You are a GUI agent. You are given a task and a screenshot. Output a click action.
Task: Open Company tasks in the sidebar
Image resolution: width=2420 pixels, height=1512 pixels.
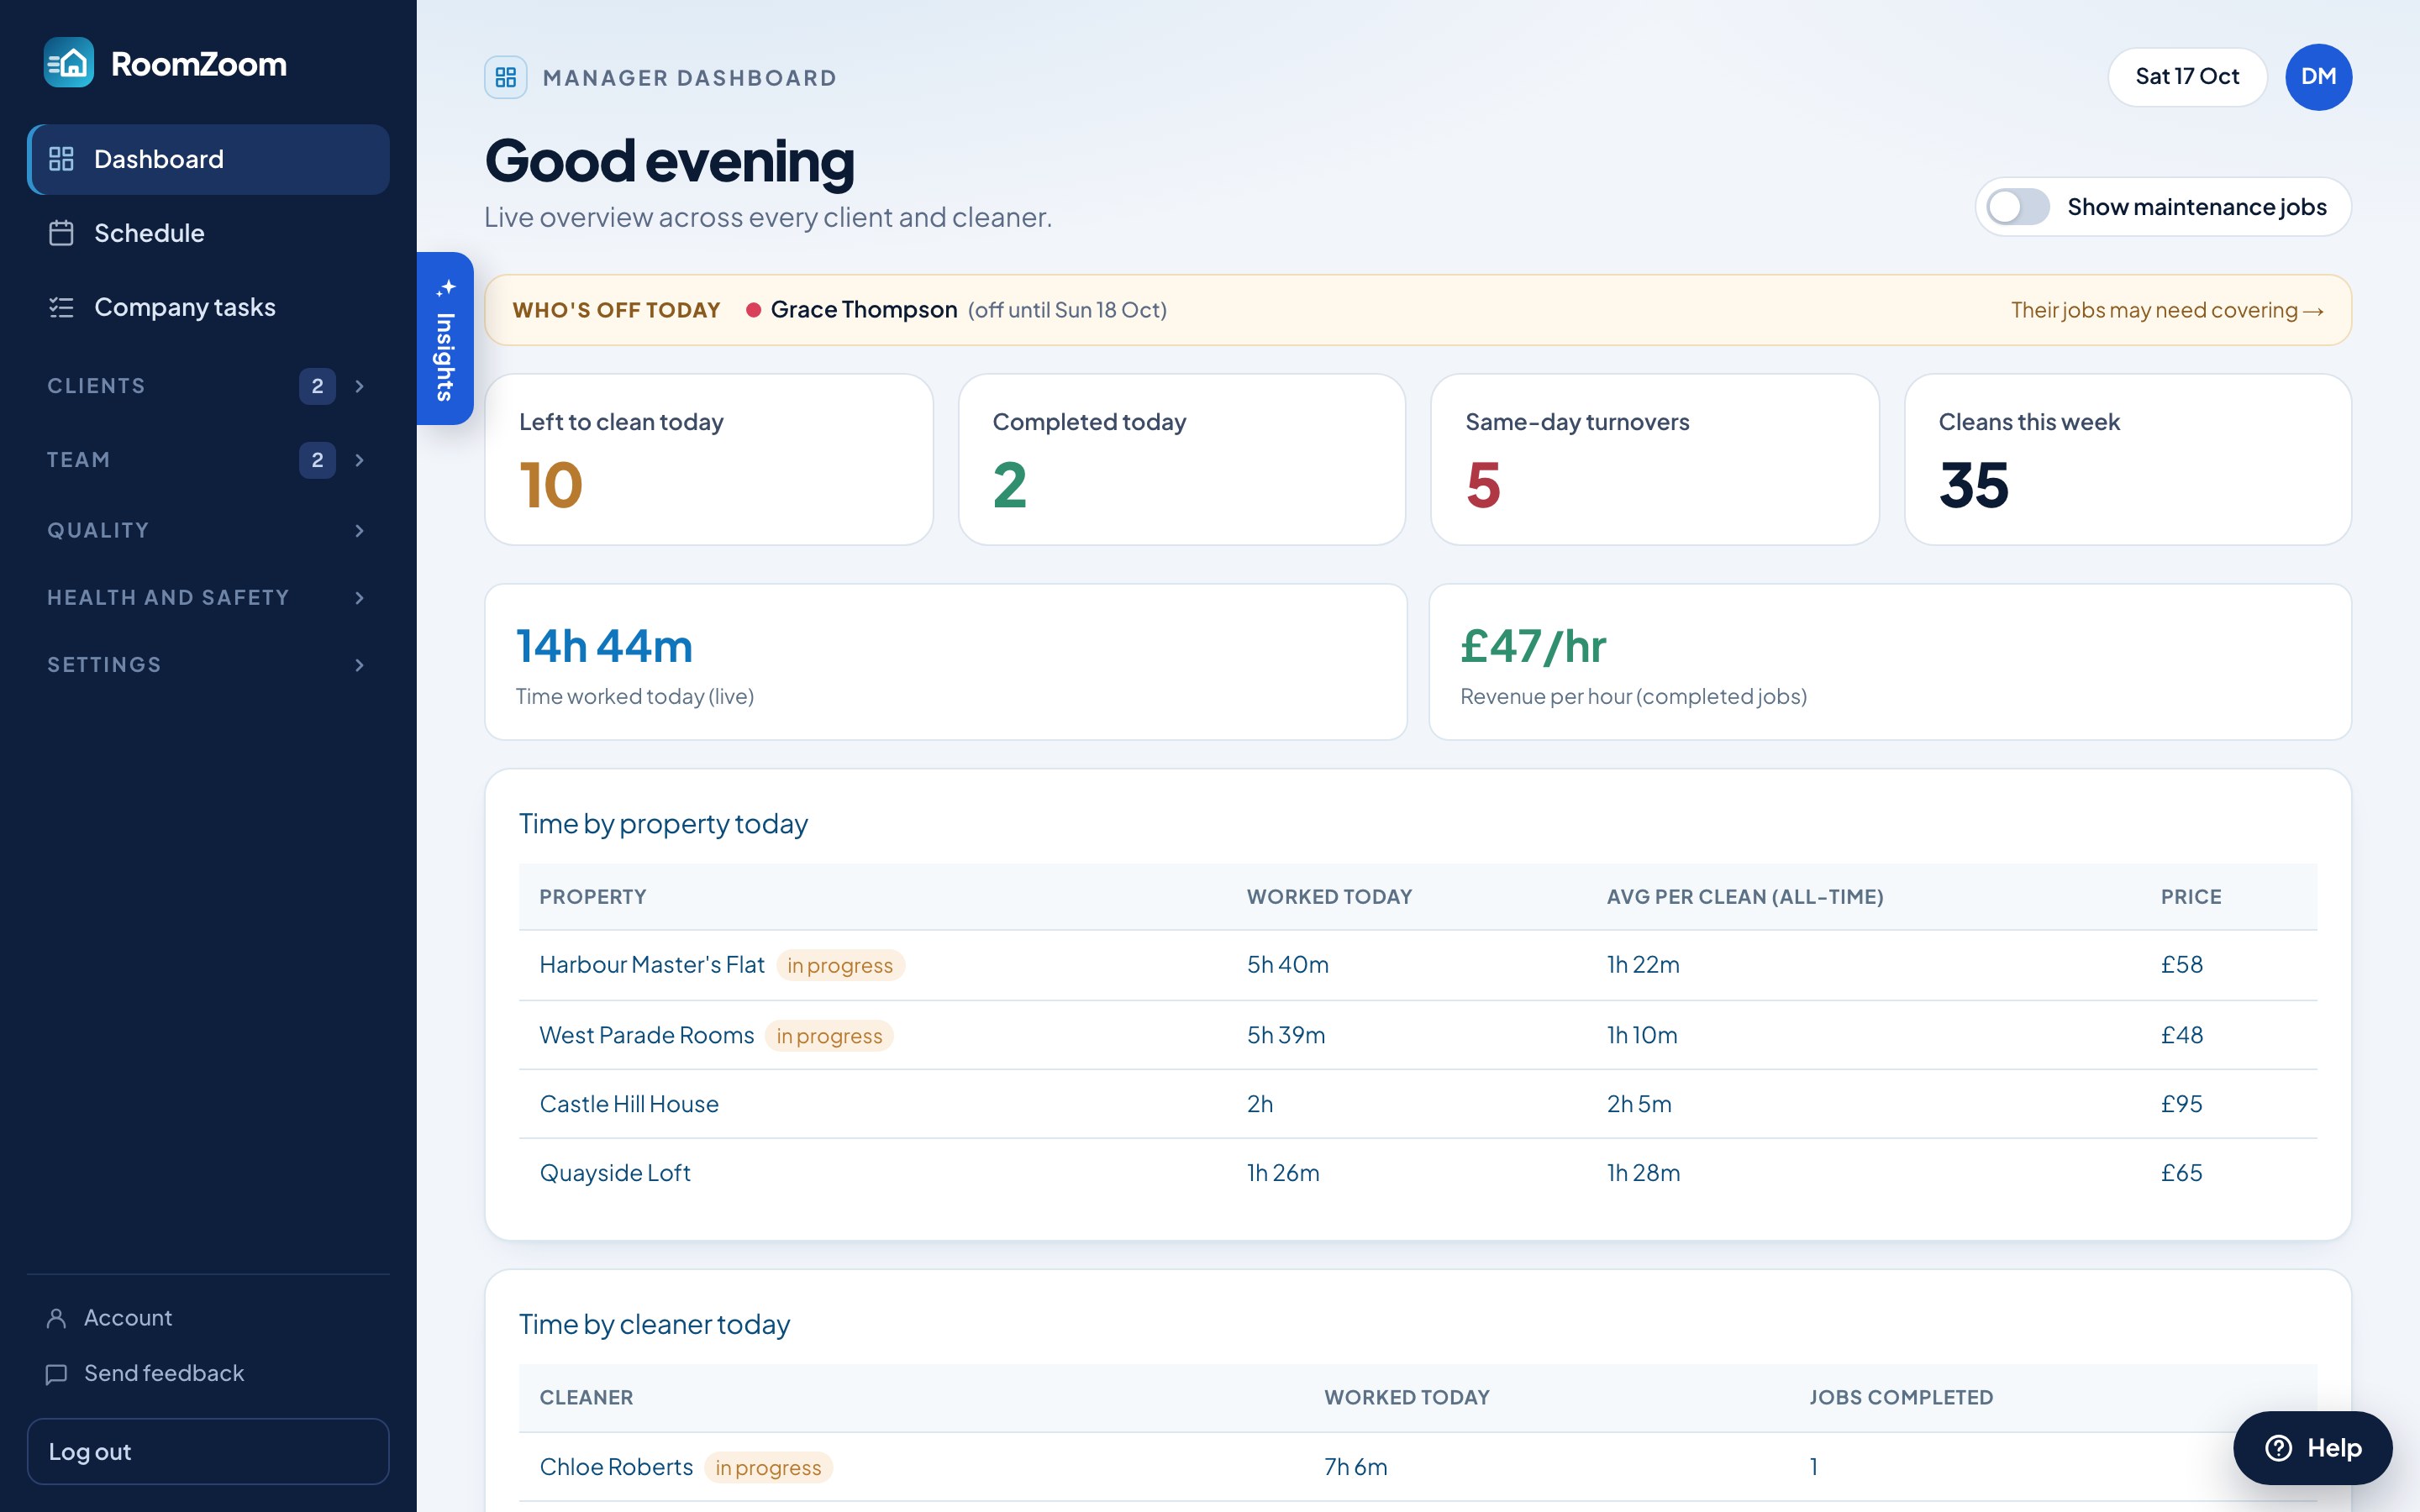tap(208, 307)
